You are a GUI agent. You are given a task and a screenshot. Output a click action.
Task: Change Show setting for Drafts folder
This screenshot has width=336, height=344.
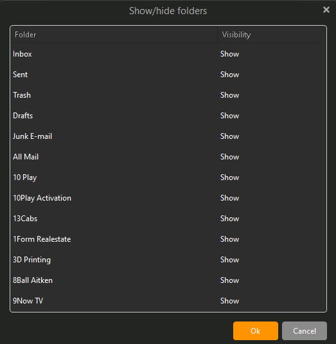(x=229, y=116)
